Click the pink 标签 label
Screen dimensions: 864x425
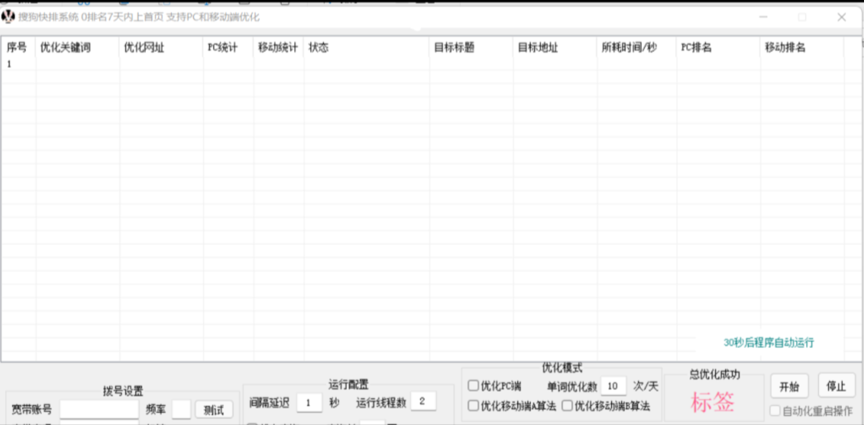pyautogui.click(x=713, y=402)
